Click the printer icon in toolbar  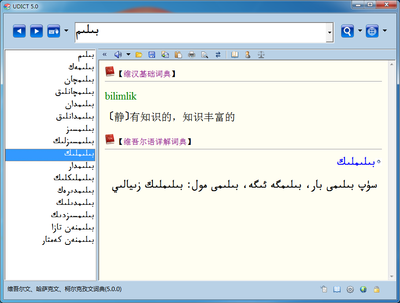click(192, 55)
